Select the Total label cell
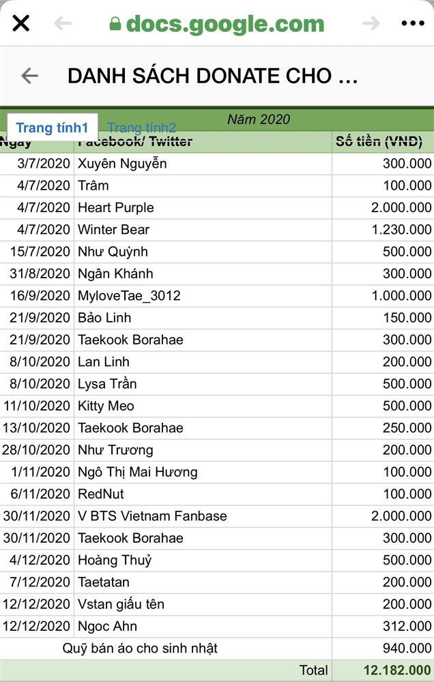The image size is (434, 682). point(313,670)
